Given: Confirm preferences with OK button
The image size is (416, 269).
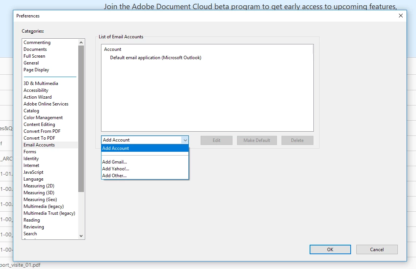Looking at the screenshot, I should click(x=330, y=250).
